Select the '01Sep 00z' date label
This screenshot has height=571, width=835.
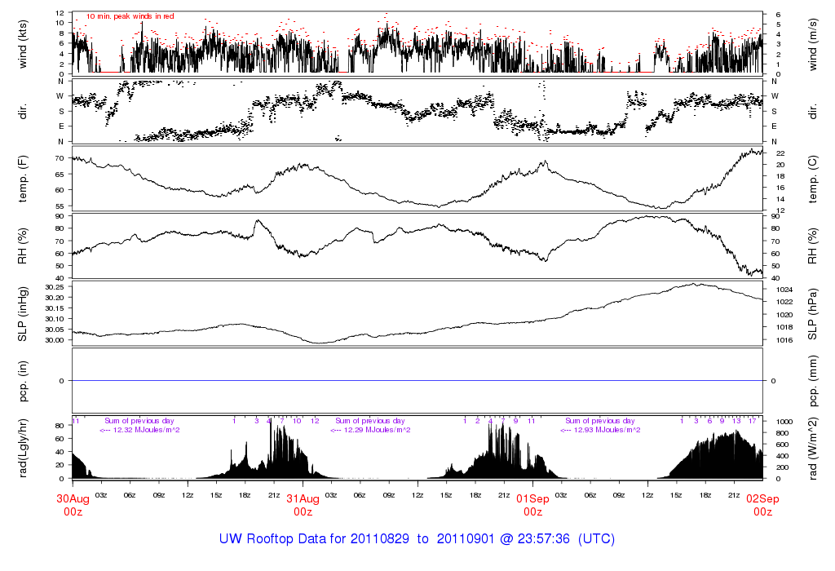pyautogui.click(x=532, y=505)
